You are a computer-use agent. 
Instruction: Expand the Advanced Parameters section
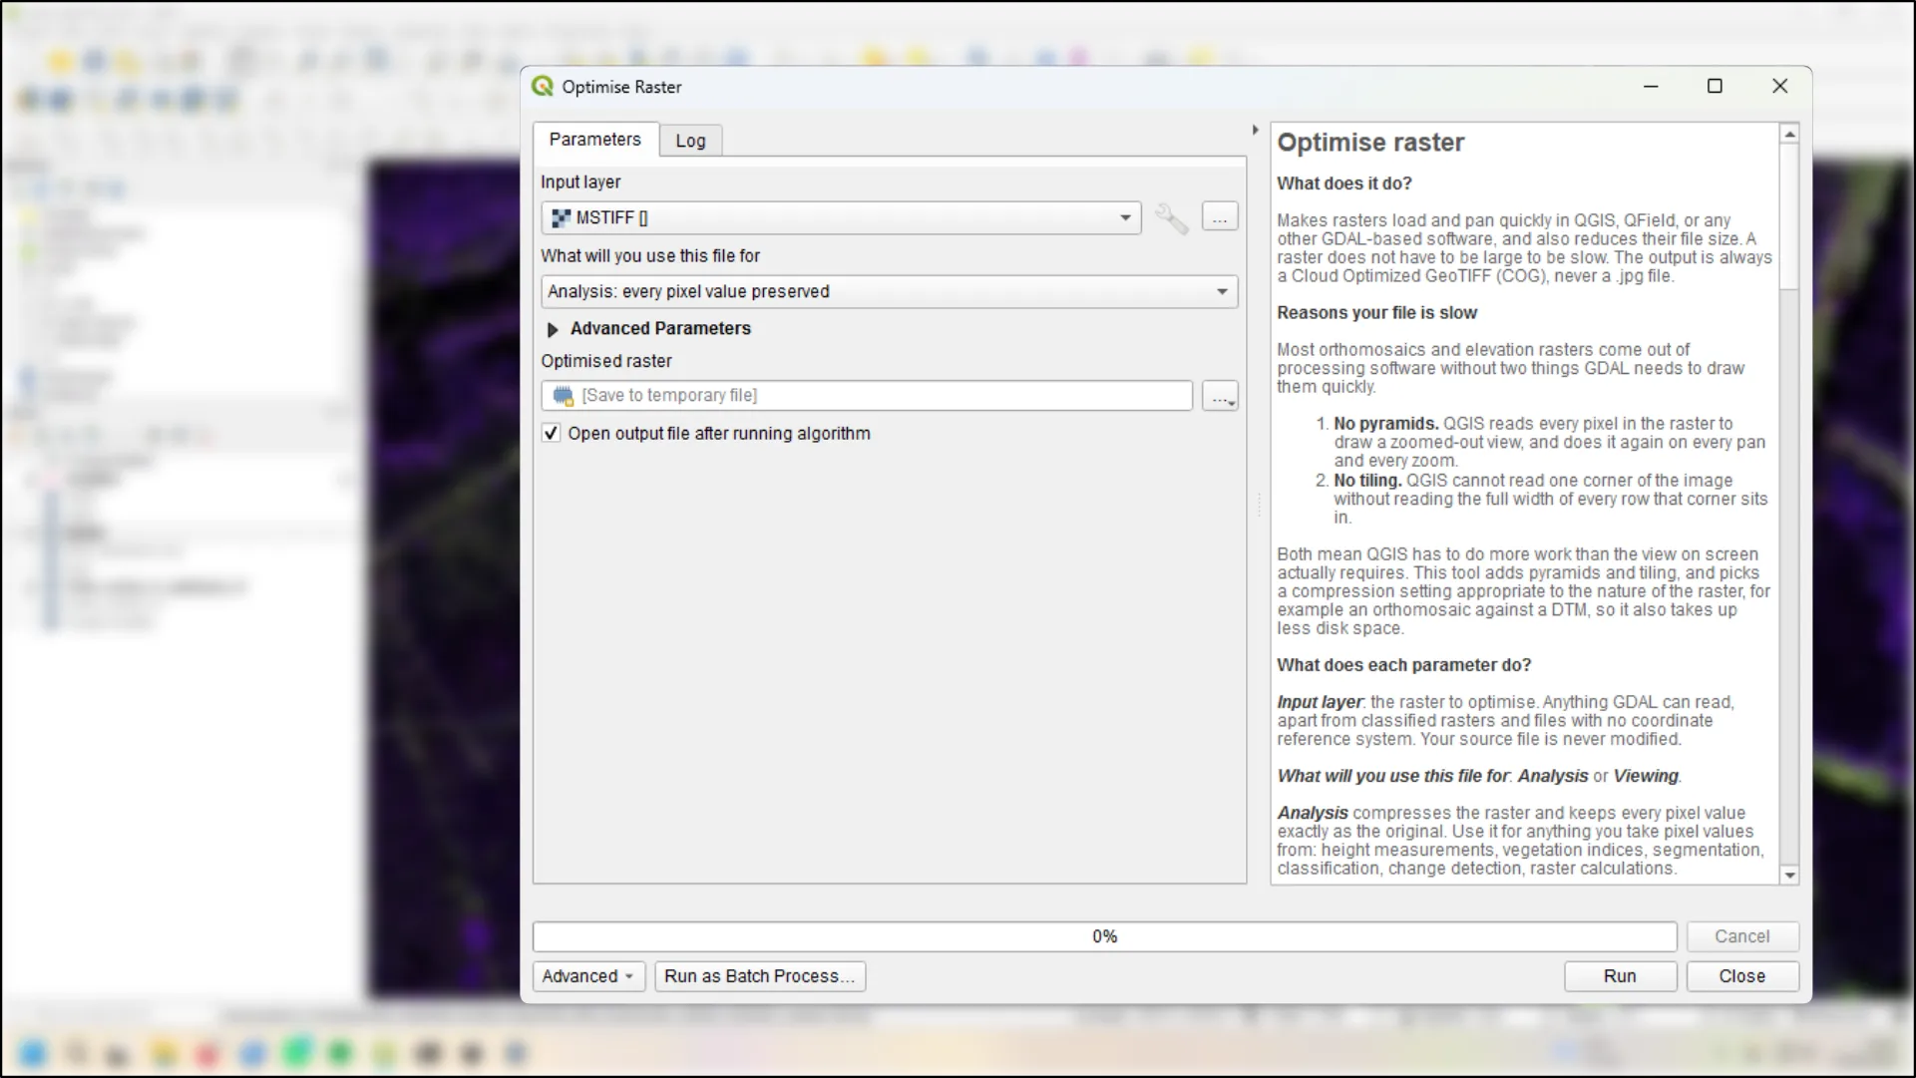pyautogui.click(x=553, y=329)
